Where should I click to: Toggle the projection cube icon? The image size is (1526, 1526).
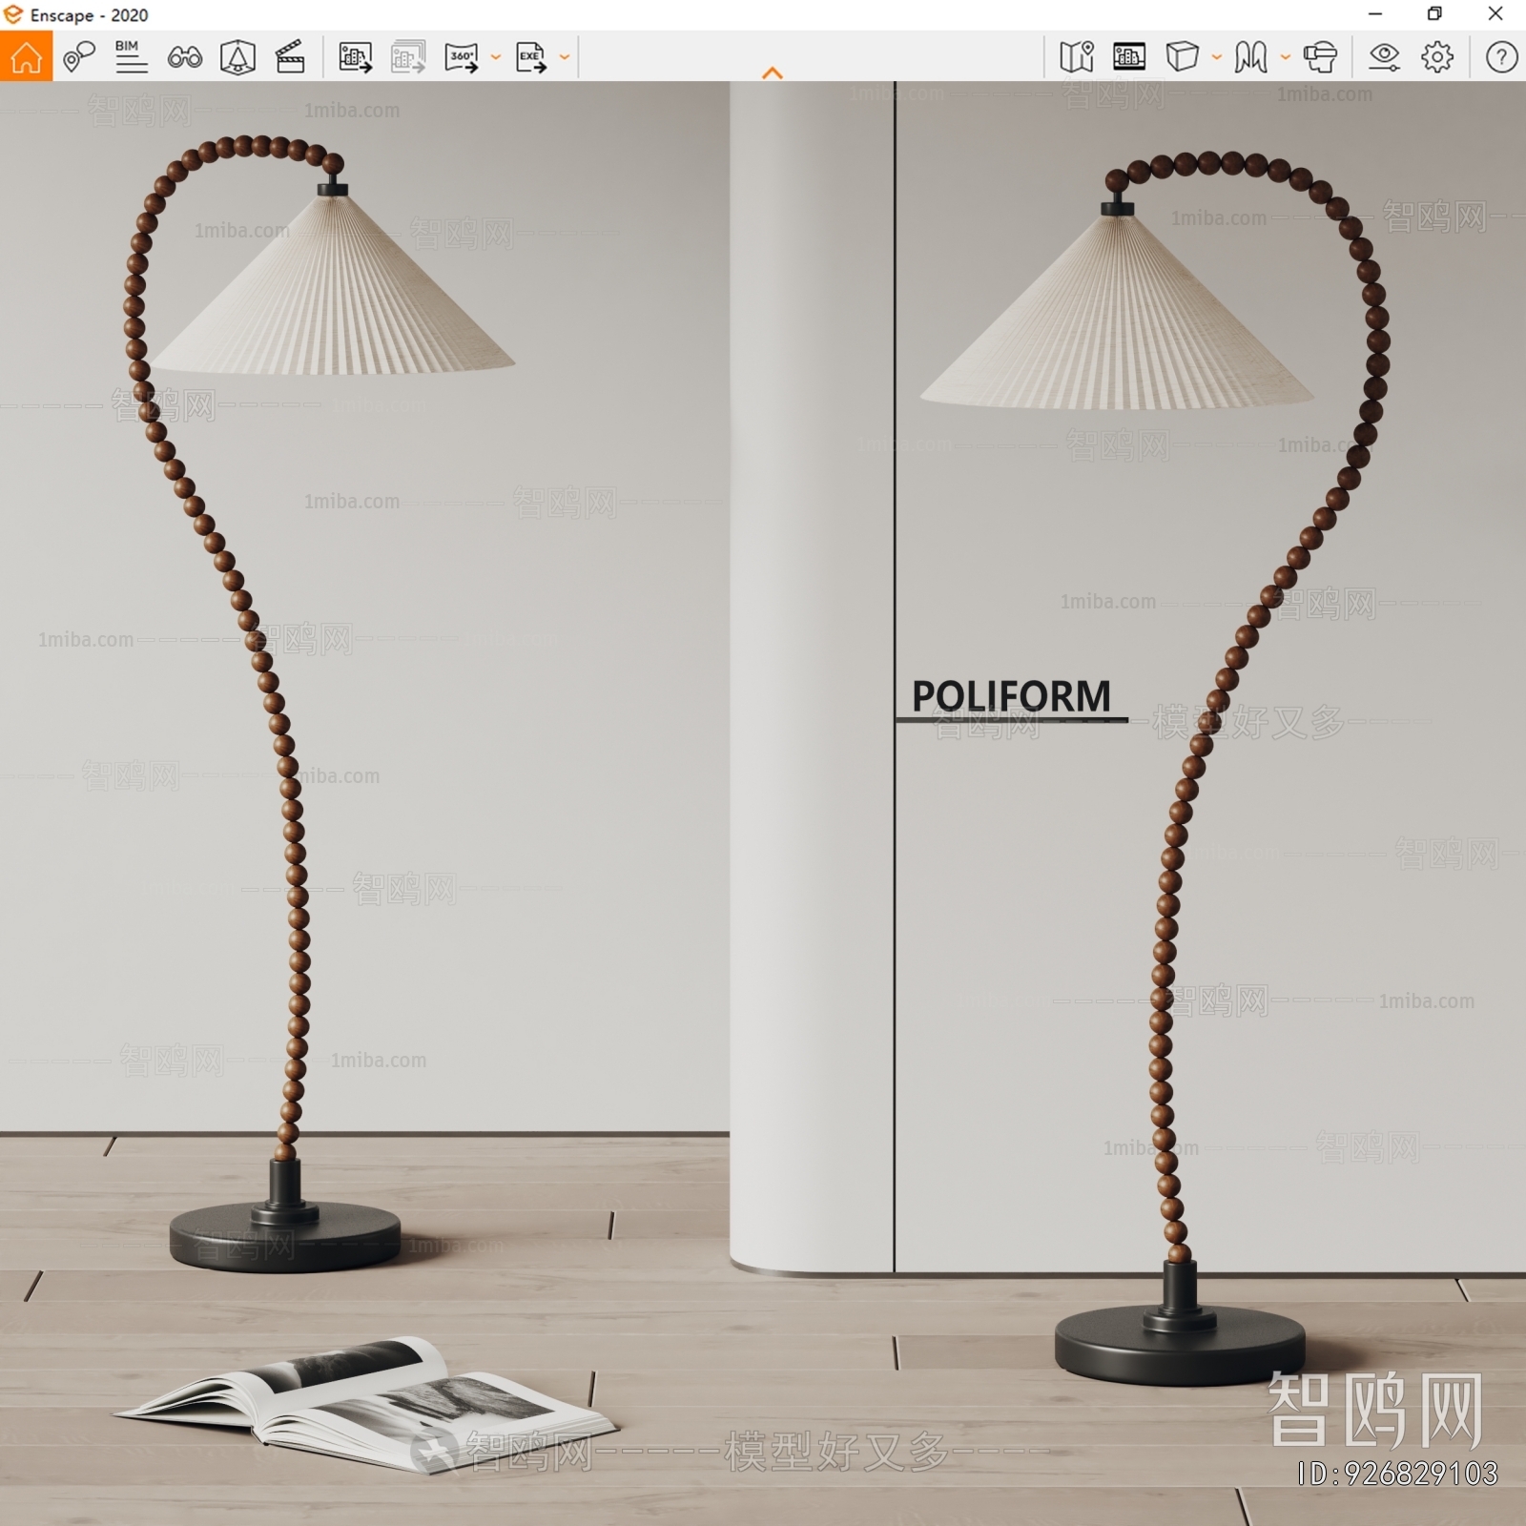(x=1182, y=57)
